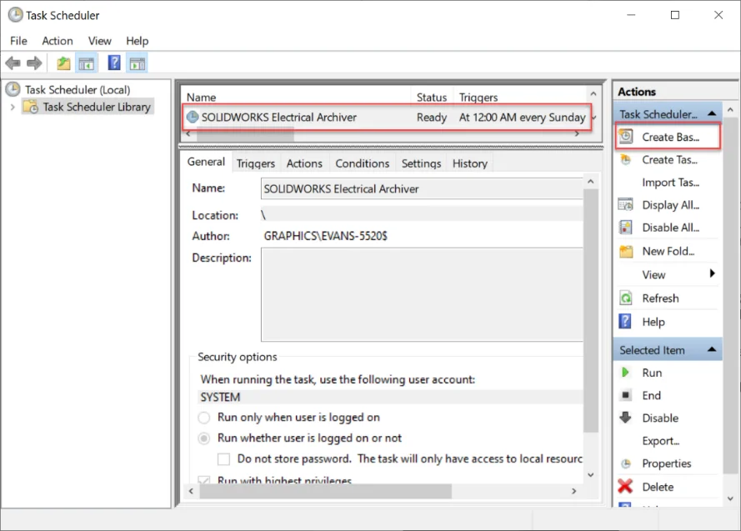Click the details pane vertical scrollbar

coord(591,333)
